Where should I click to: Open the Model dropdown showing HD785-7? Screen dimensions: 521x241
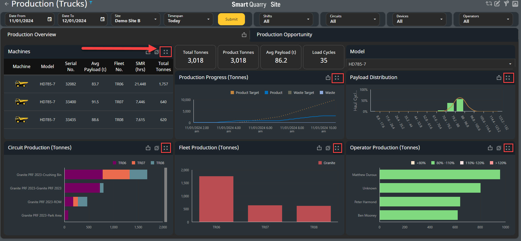tap(430, 64)
